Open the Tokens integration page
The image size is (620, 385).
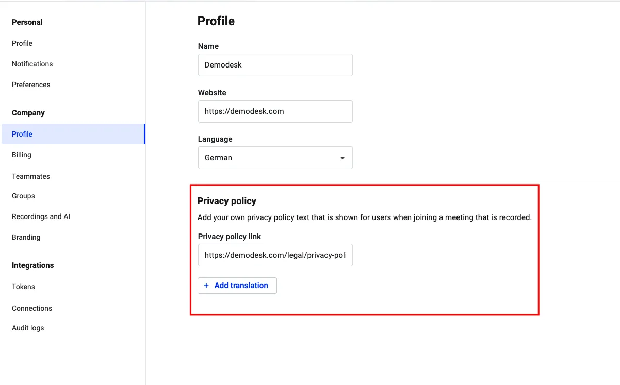(23, 287)
